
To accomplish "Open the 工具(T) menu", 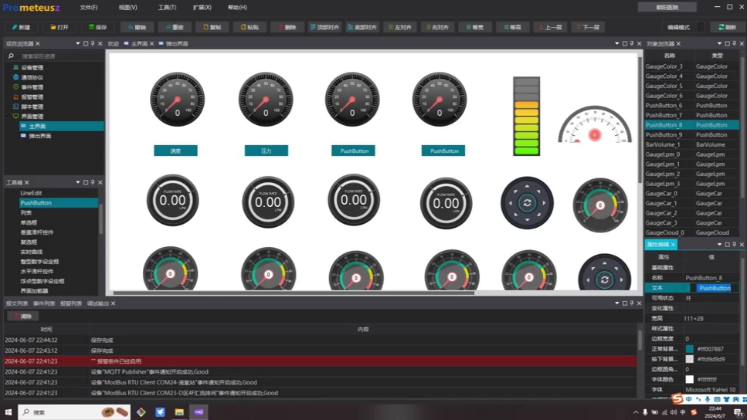I will 167,7.
